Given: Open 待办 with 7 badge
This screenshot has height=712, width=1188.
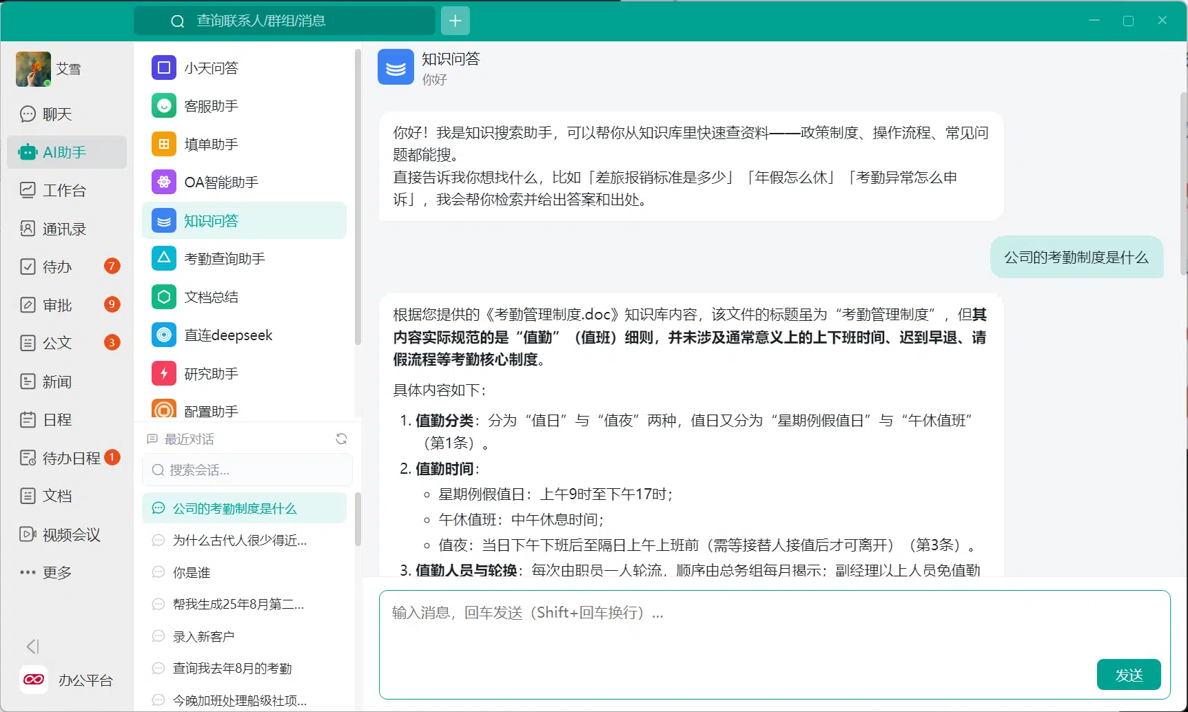Looking at the screenshot, I should click(x=67, y=266).
